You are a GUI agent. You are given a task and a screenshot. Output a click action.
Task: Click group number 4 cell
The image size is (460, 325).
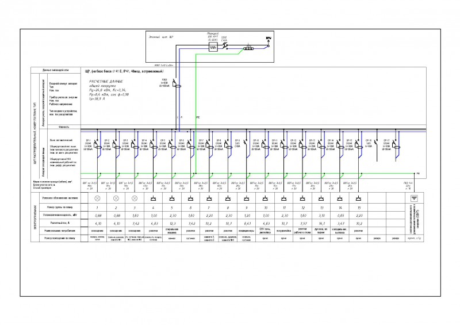[x=153, y=208]
